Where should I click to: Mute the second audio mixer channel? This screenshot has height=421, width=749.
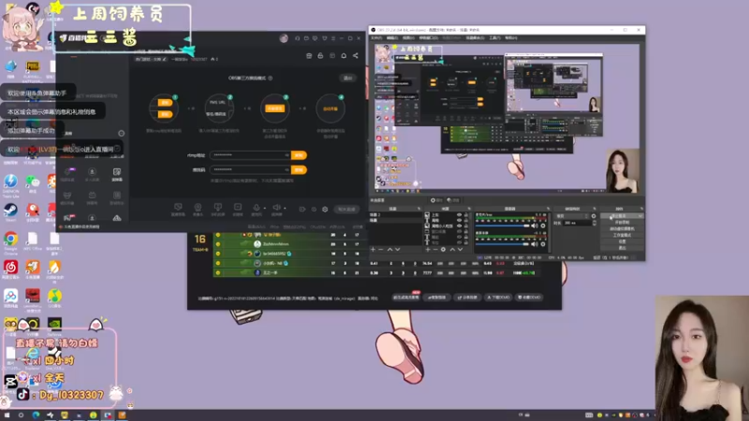coord(534,244)
